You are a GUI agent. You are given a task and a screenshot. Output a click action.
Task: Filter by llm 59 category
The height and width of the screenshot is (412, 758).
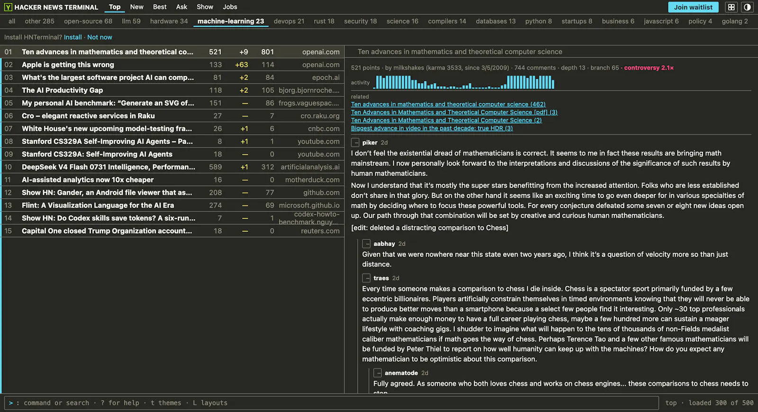pos(131,21)
